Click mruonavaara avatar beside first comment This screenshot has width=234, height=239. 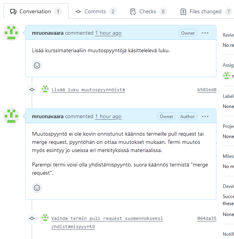[x=11, y=33]
